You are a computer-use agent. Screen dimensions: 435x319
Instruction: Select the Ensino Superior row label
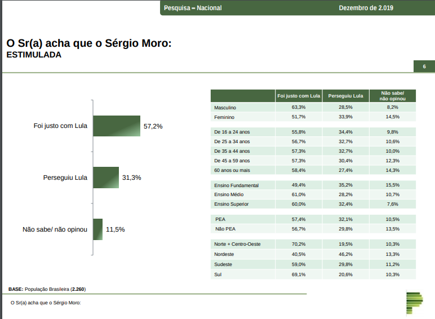(232, 204)
